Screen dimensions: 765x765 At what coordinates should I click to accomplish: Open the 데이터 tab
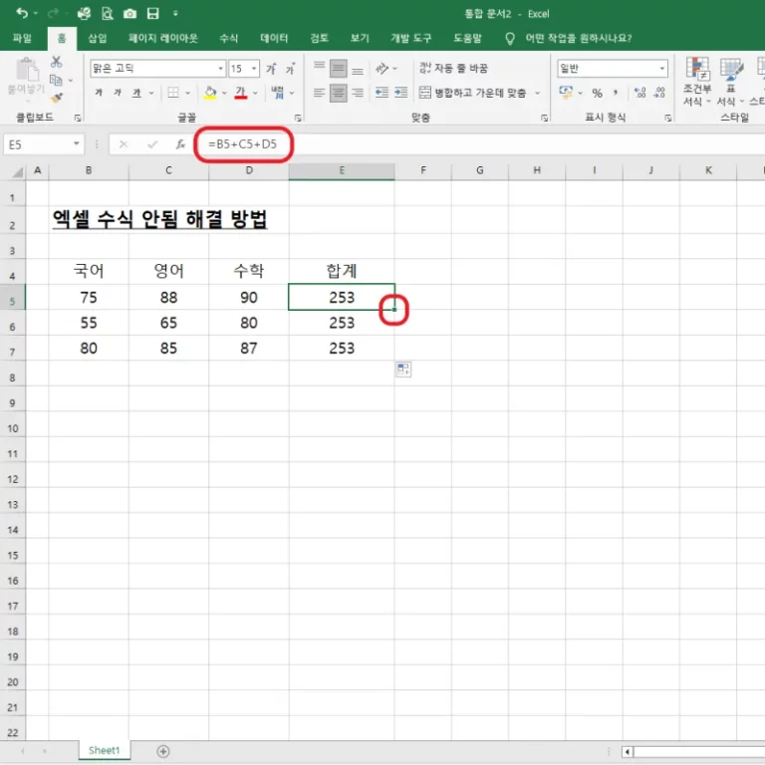click(274, 38)
